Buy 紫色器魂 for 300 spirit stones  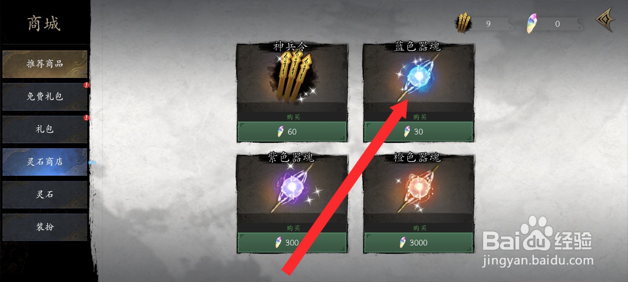(x=292, y=243)
